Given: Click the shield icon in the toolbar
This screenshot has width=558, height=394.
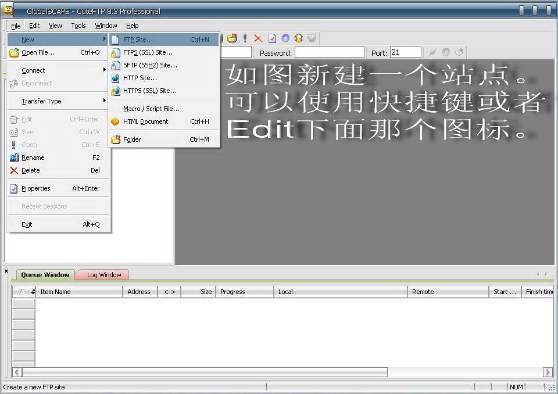Looking at the screenshot, I should coord(312,38).
